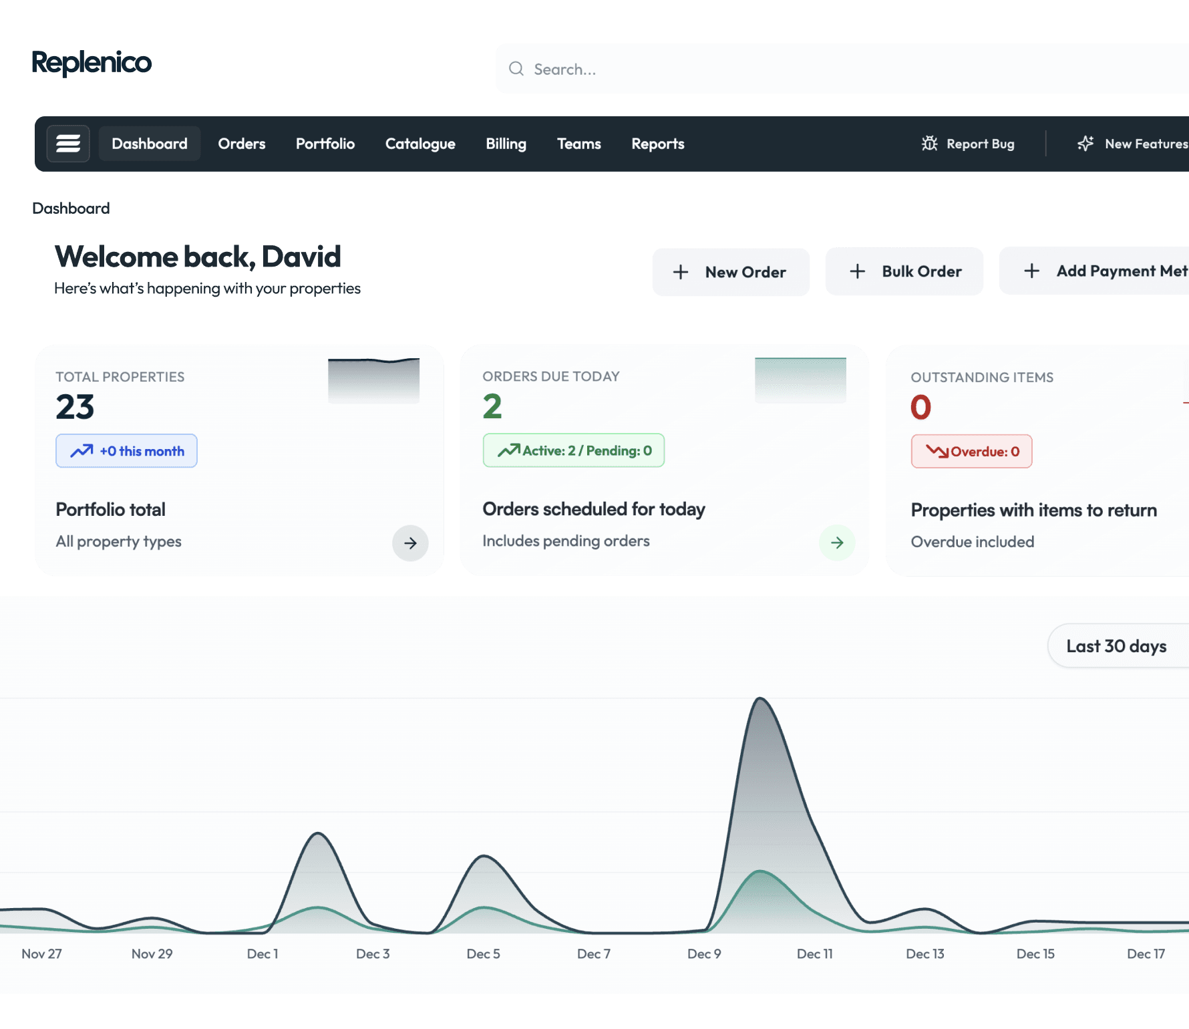Create a New Order

coord(731,272)
